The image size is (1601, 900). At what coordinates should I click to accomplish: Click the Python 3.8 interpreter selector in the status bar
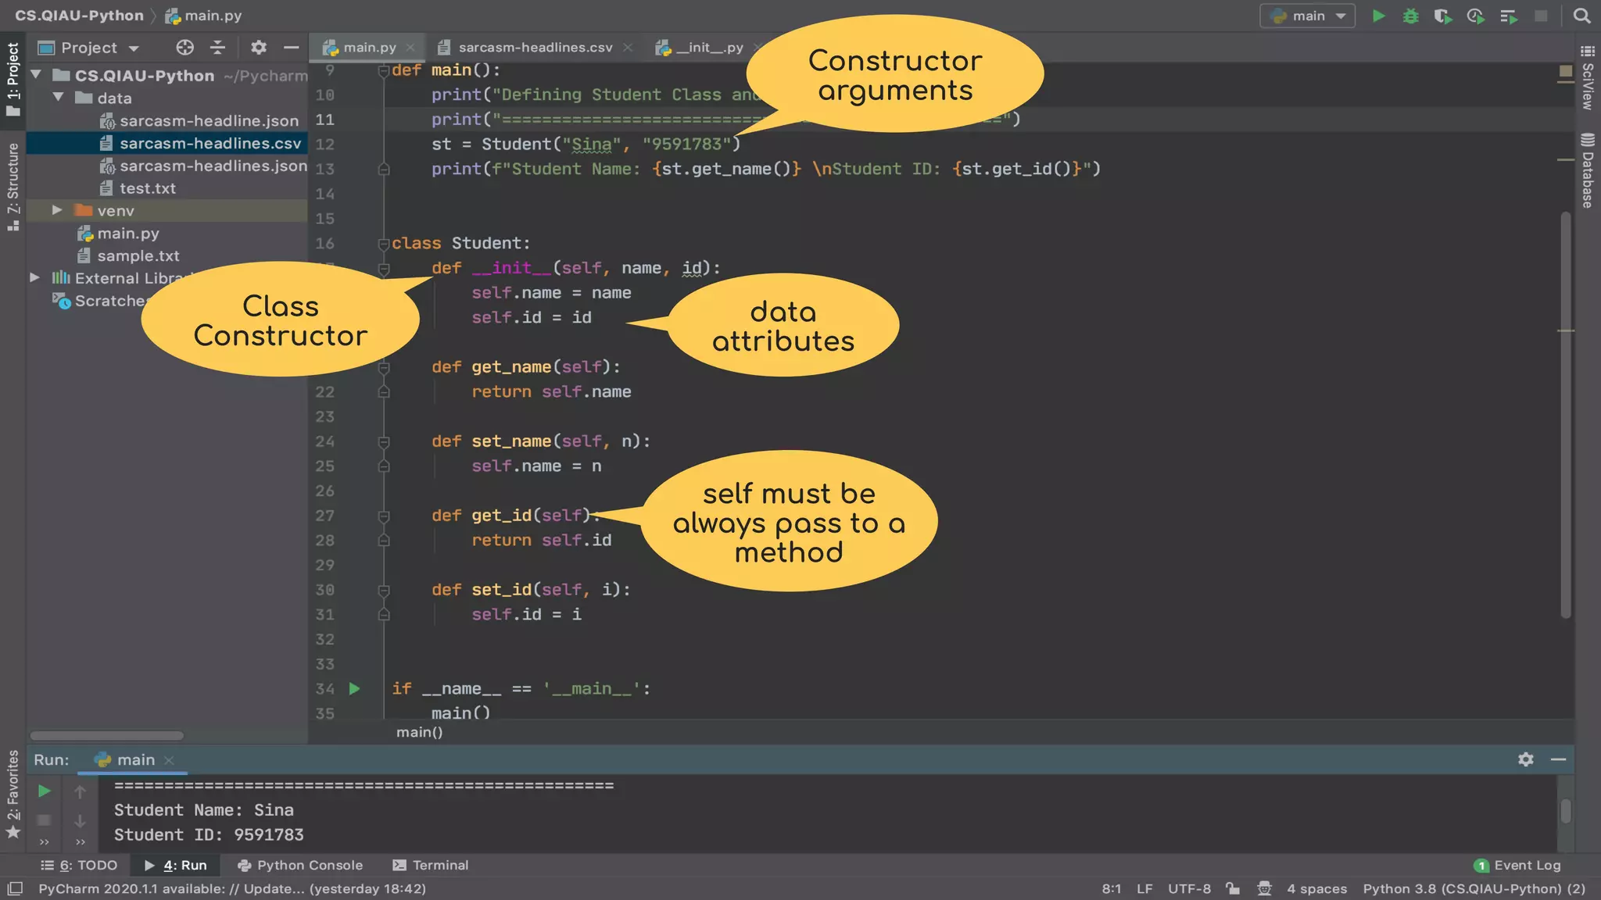coord(1474,888)
